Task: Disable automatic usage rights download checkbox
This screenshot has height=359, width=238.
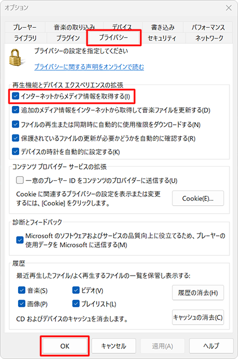Action: 15,124
